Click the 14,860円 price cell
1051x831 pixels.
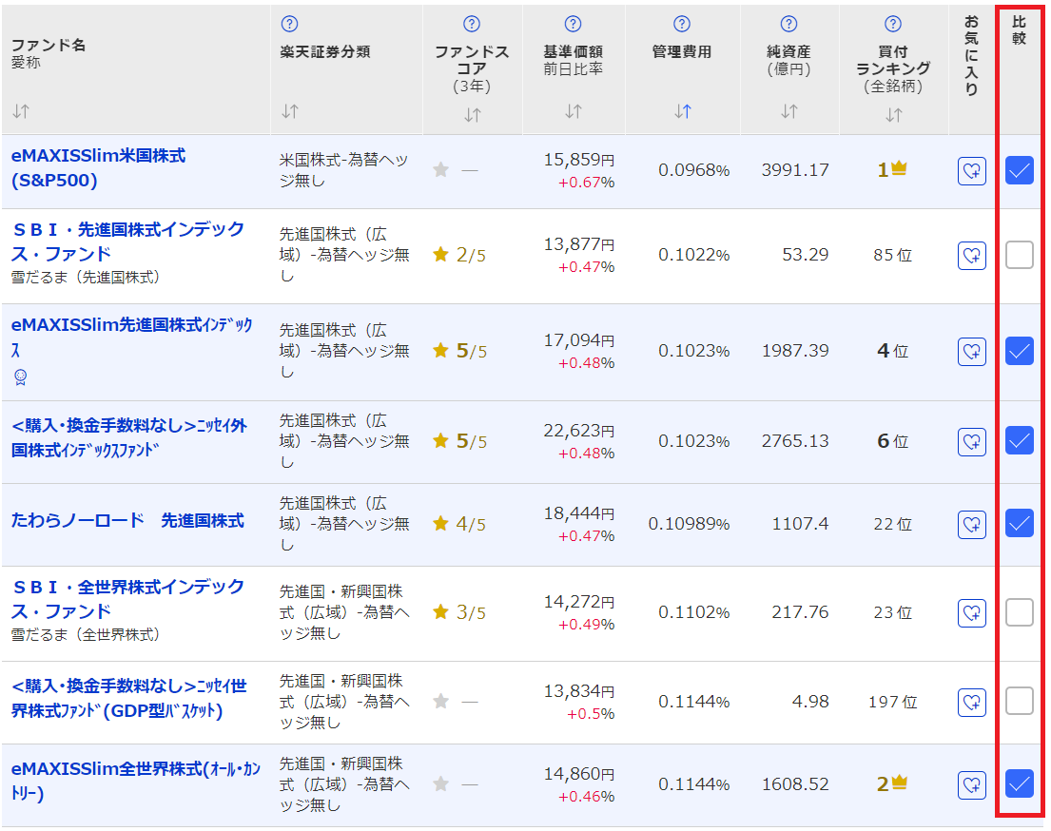[x=579, y=774]
